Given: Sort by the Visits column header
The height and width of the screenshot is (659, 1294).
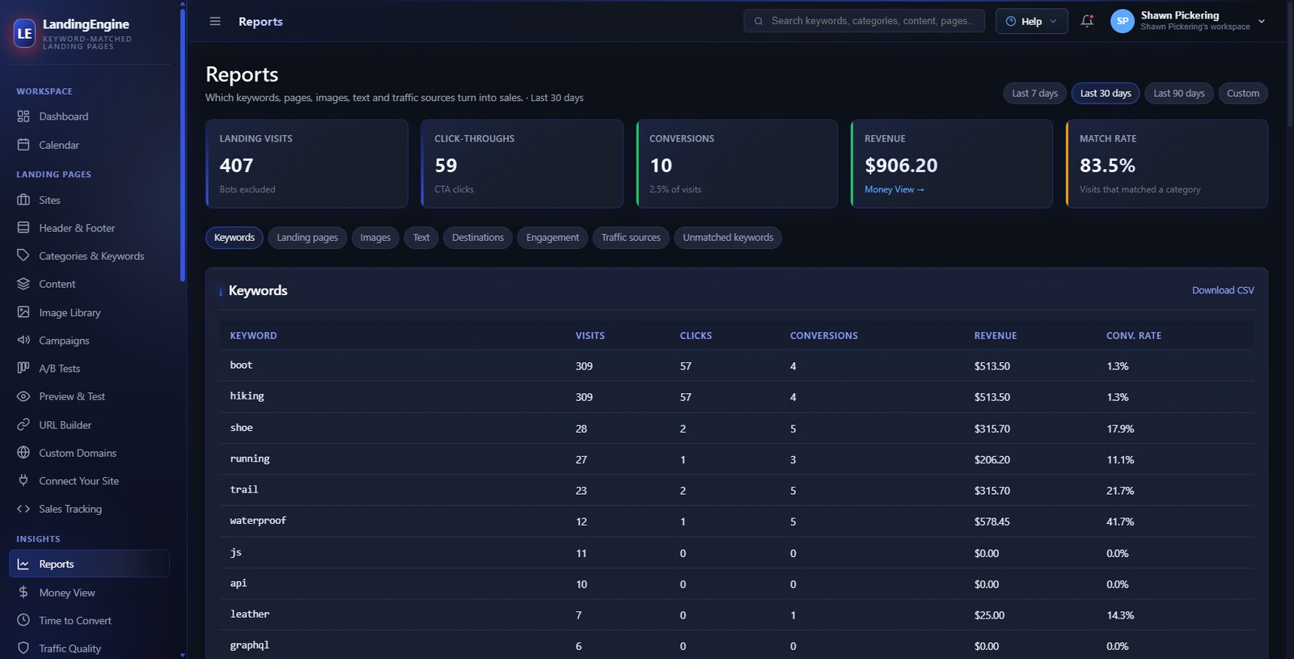Looking at the screenshot, I should (x=590, y=336).
